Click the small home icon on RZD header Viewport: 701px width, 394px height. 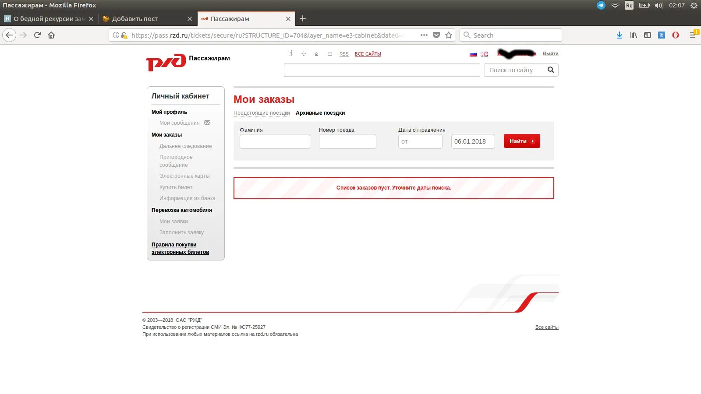tap(316, 54)
